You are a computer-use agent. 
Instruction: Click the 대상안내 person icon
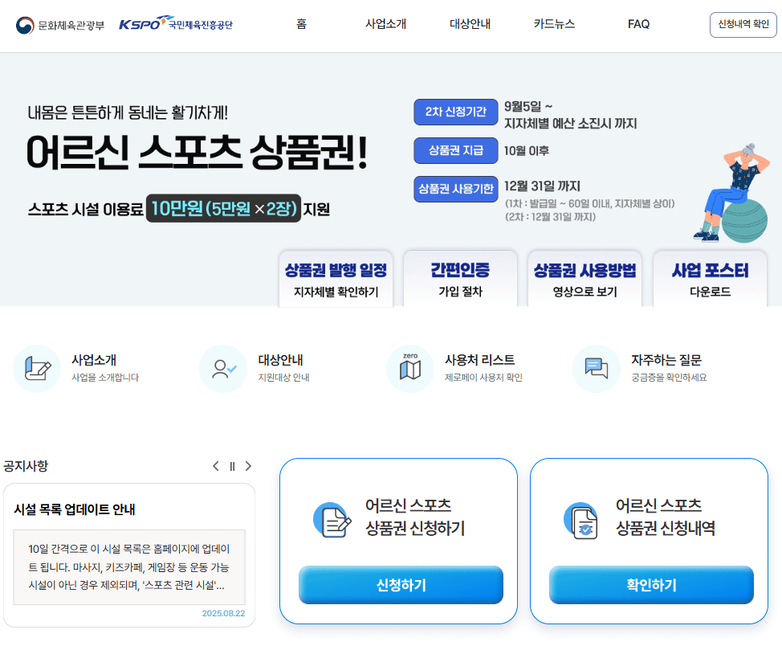[223, 368]
